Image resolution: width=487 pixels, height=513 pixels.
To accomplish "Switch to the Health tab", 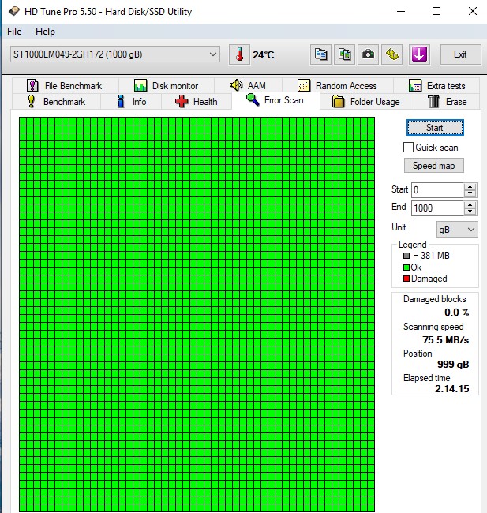I will (x=197, y=102).
